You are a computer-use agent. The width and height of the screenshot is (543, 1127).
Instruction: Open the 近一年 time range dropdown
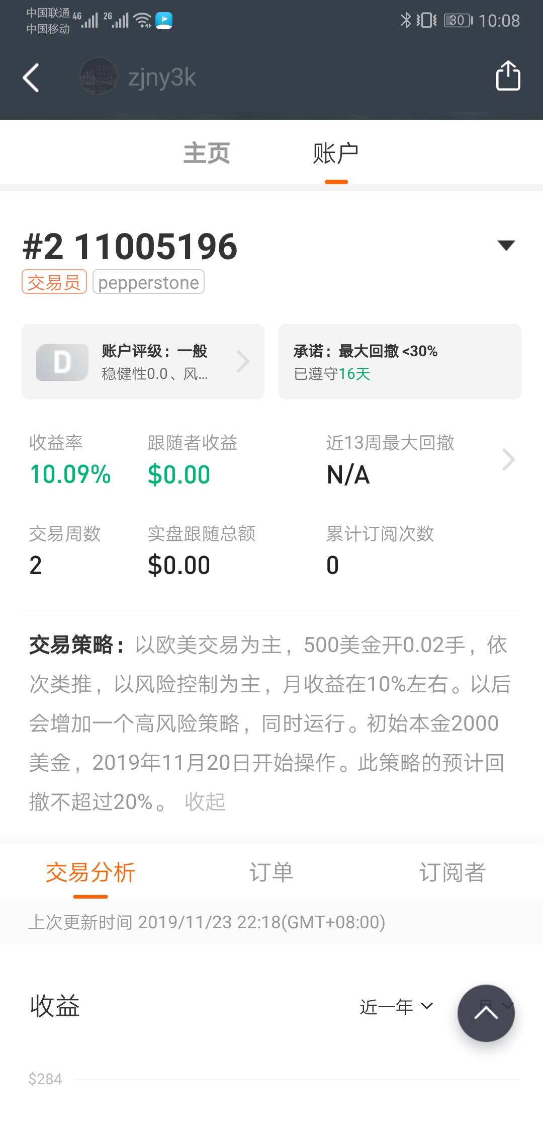click(x=396, y=1007)
